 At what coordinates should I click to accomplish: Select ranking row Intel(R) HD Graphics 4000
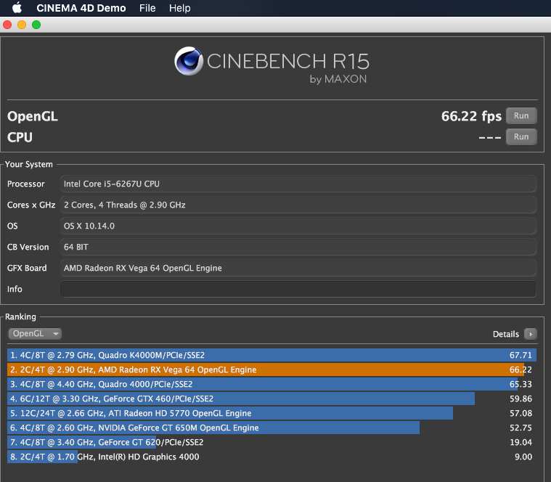pyautogui.click(x=272, y=457)
